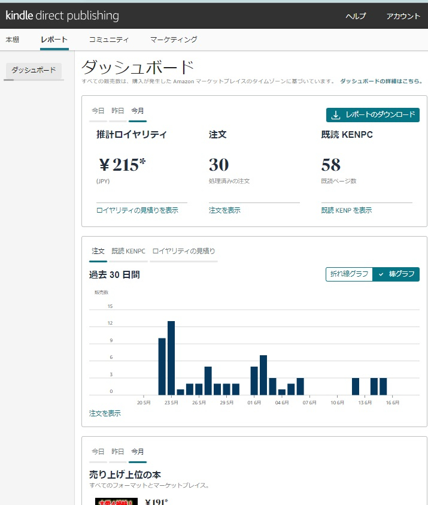This screenshot has height=505, width=428.
Task: Open the アカウント menu in the header
Action: click(x=403, y=16)
